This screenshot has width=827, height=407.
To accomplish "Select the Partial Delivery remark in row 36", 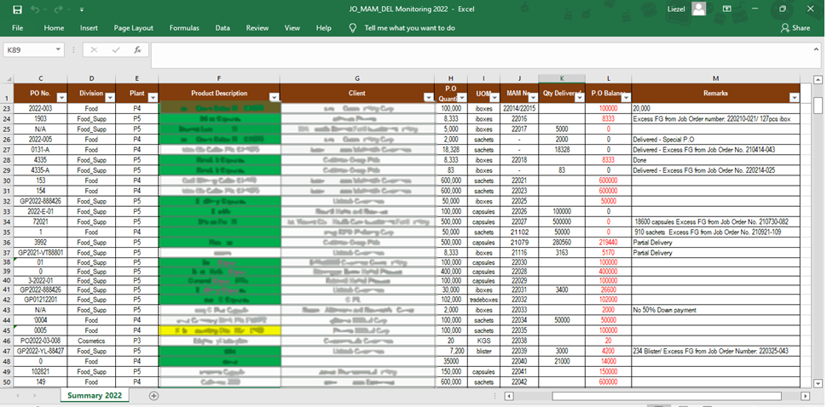I will [x=715, y=242].
